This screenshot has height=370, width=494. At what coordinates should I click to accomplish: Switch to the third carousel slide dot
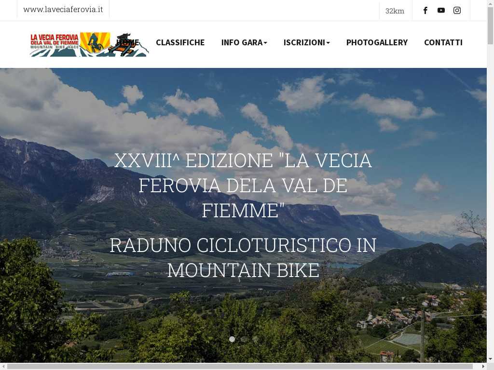click(x=255, y=339)
